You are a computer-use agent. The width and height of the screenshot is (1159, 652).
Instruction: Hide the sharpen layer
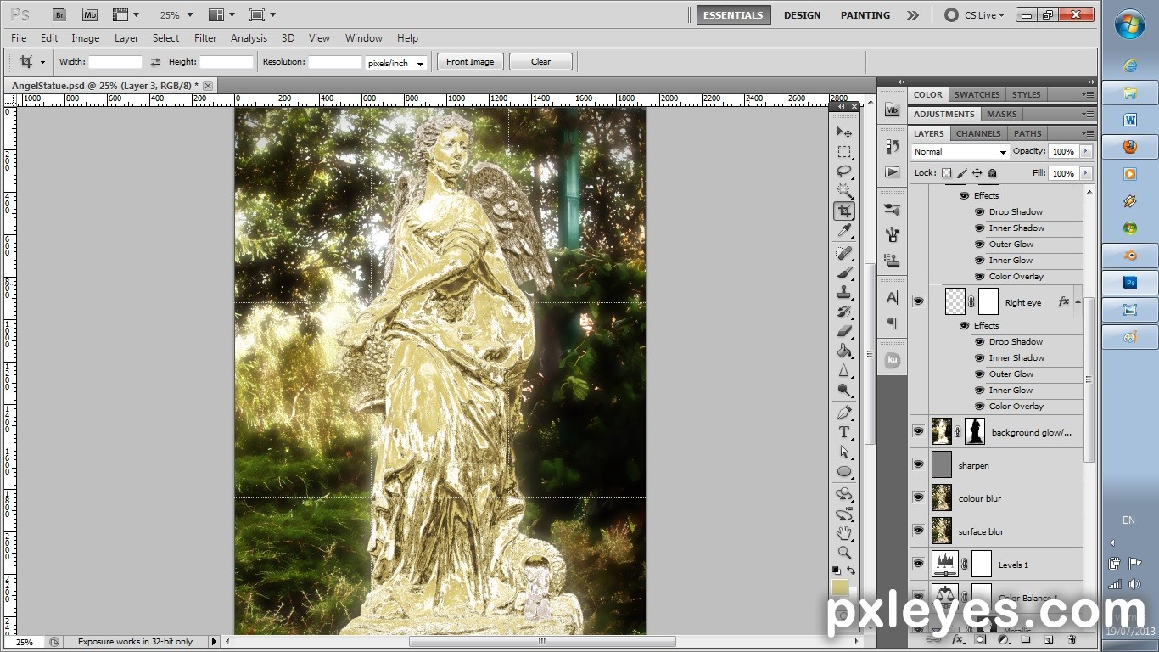(x=918, y=464)
